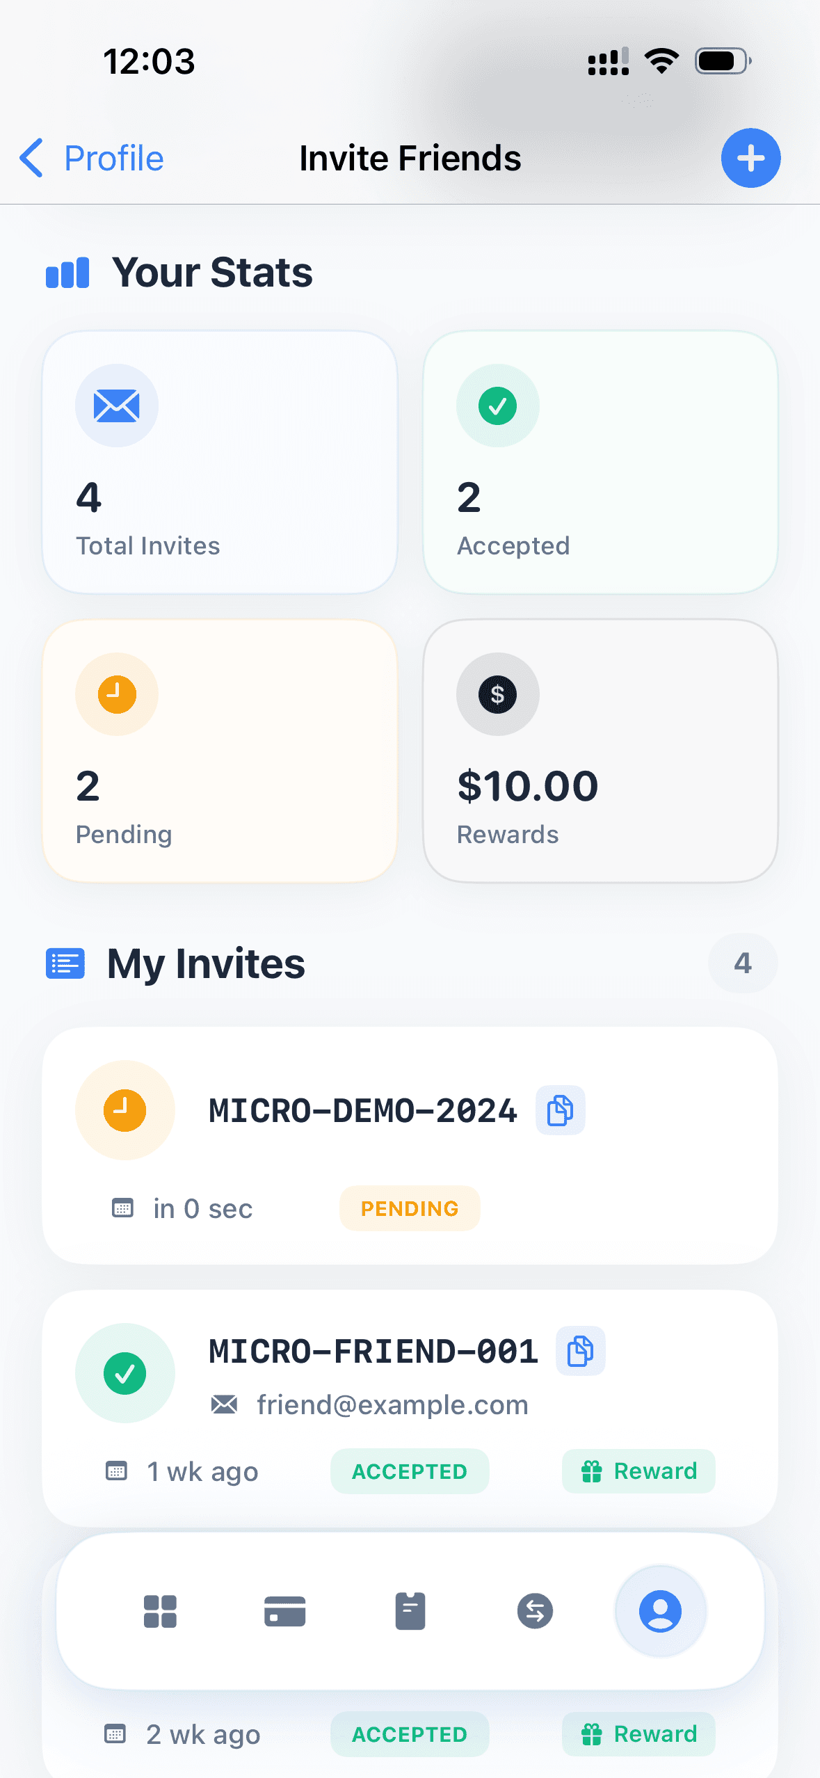Tap the My Invites count badge

coord(742,963)
